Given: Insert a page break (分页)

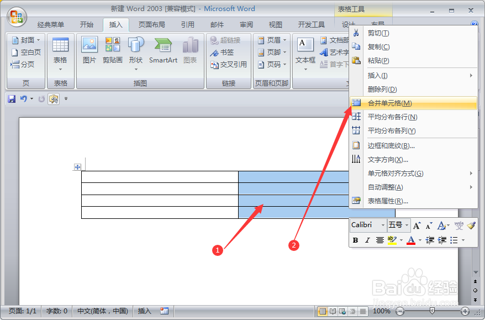Looking at the screenshot, I should [22, 64].
